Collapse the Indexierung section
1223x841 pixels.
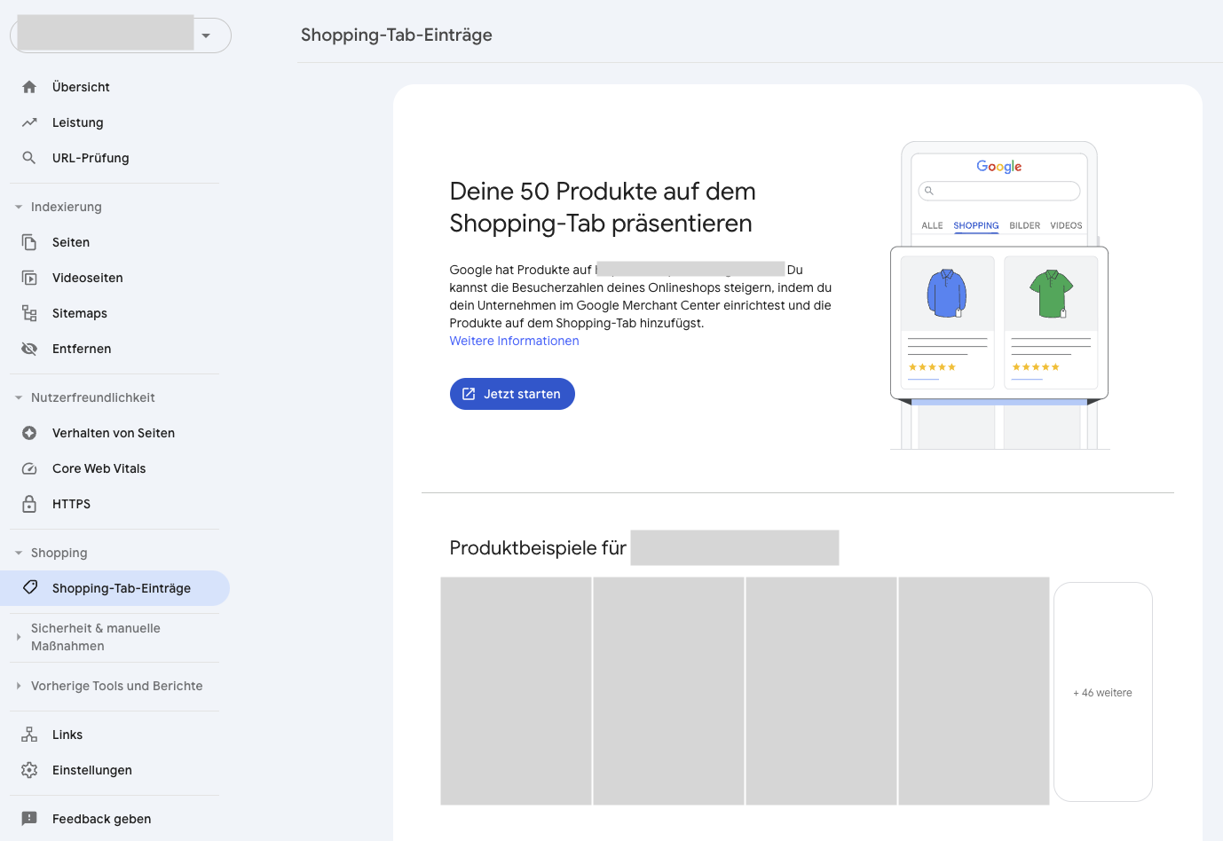click(x=19, y=207)
